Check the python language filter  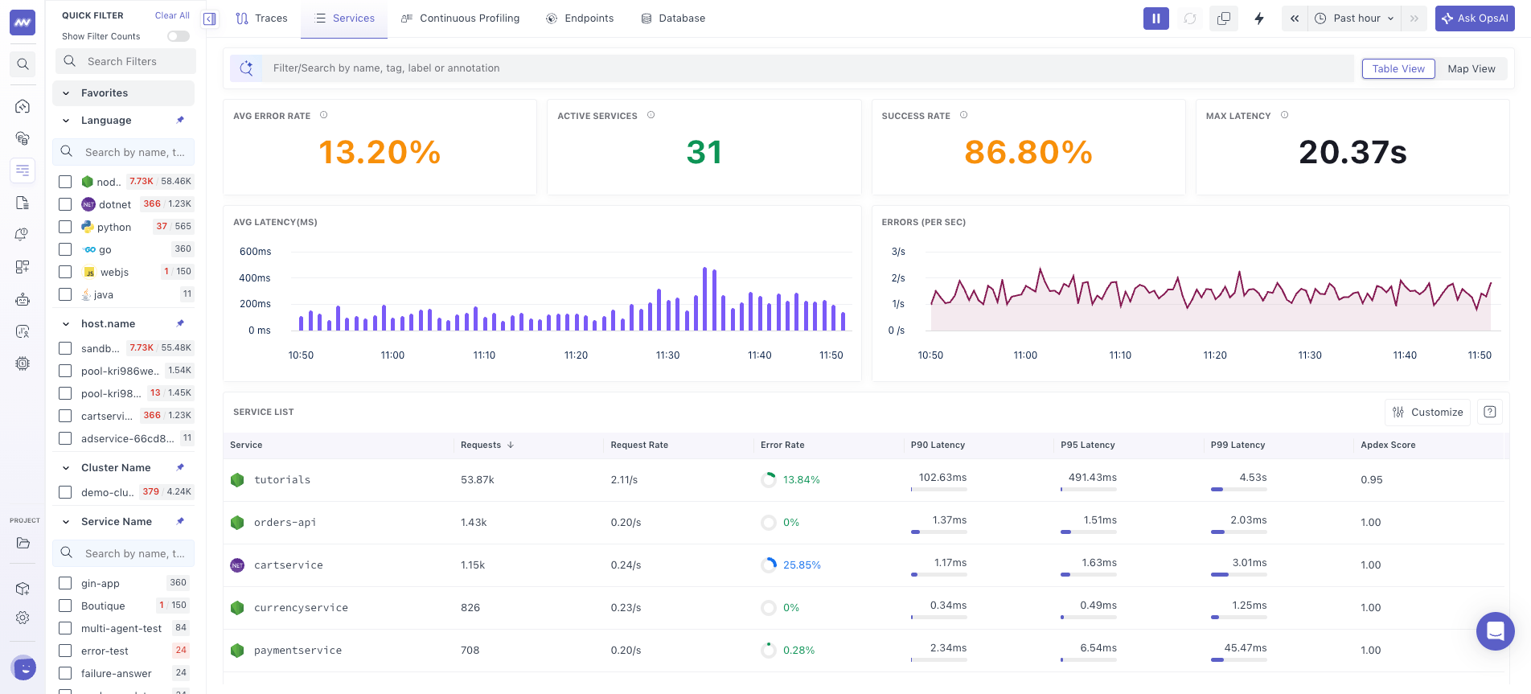coord(65,227)
